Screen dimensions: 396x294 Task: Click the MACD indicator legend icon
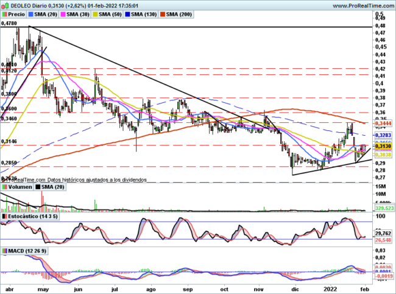(x=5, y=251)
